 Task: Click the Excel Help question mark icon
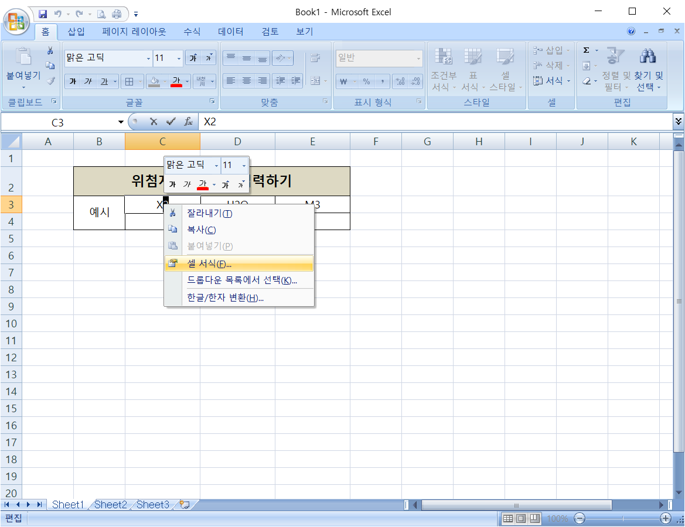tap(631, 31)
